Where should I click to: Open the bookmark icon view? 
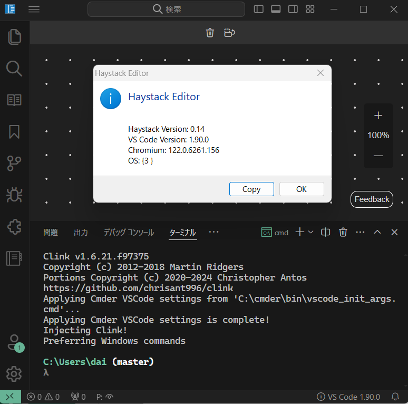pyautogui.click(x=14, y=132)
